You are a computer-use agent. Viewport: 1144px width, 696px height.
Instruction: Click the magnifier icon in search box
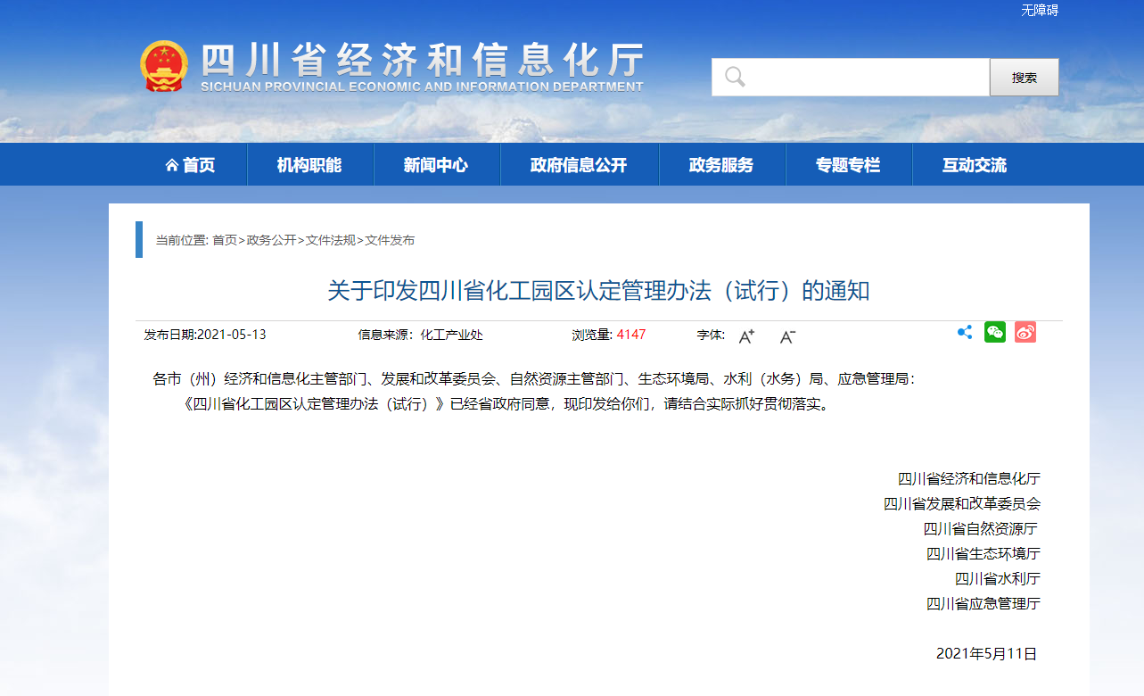click(x=735, y=77)
